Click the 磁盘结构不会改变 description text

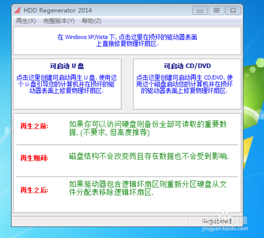[x=149, y=156]
